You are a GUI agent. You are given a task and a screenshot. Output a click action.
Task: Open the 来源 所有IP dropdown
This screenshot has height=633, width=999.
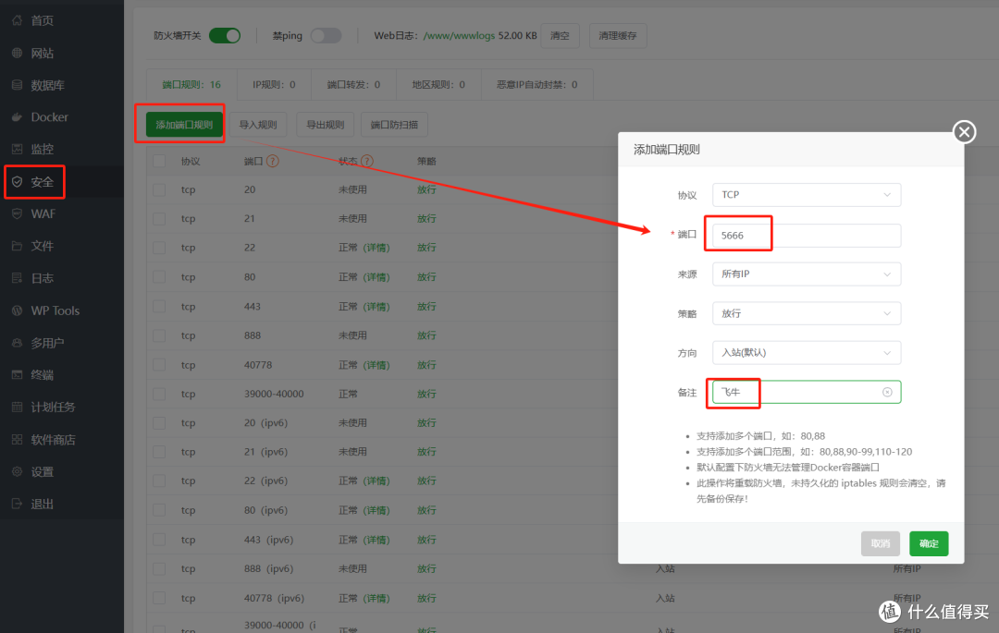click(x=806, y=274)
